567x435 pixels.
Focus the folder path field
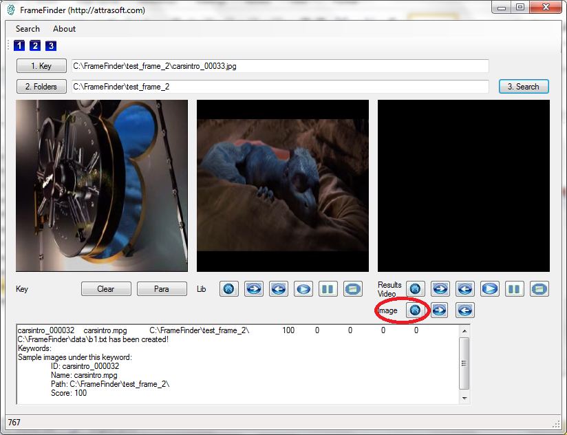pyautogui.click(x=280, y=87)
